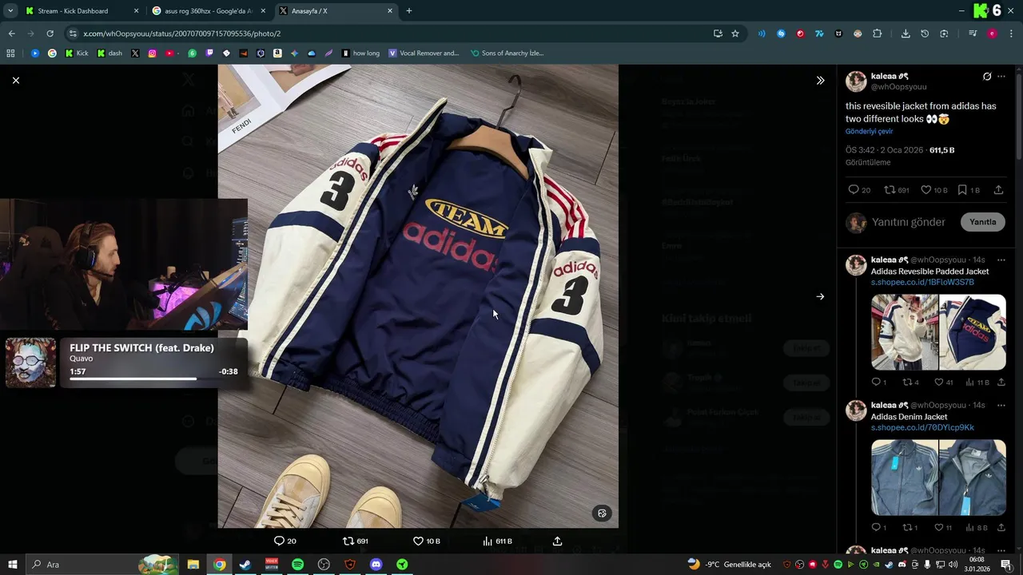Reply icon below the photo showing 20
Image resolution: width=1023 pixels, height=575 pixels.
pyautogui.click(x=279, y=541)
